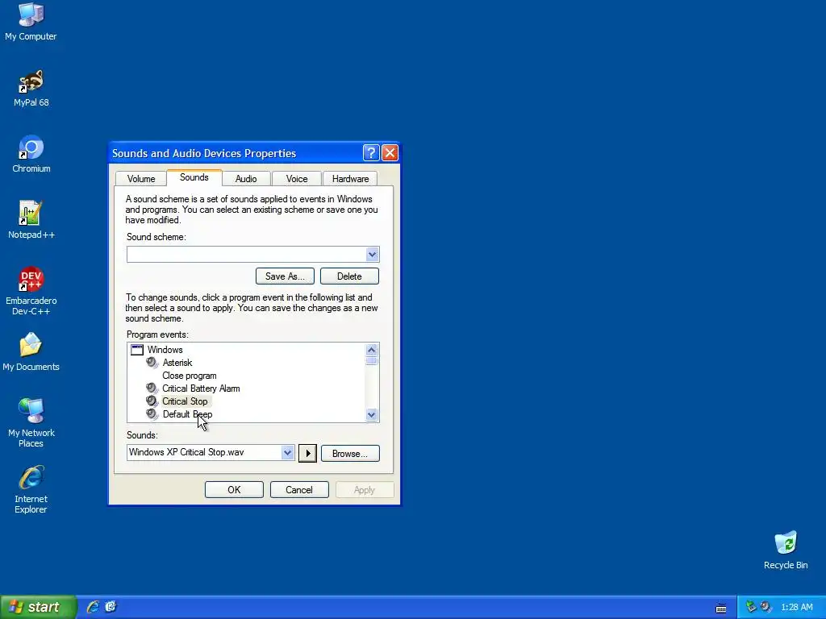Click speaker icon beside Critical Stop
826x619 pixels.
(152, 401)
